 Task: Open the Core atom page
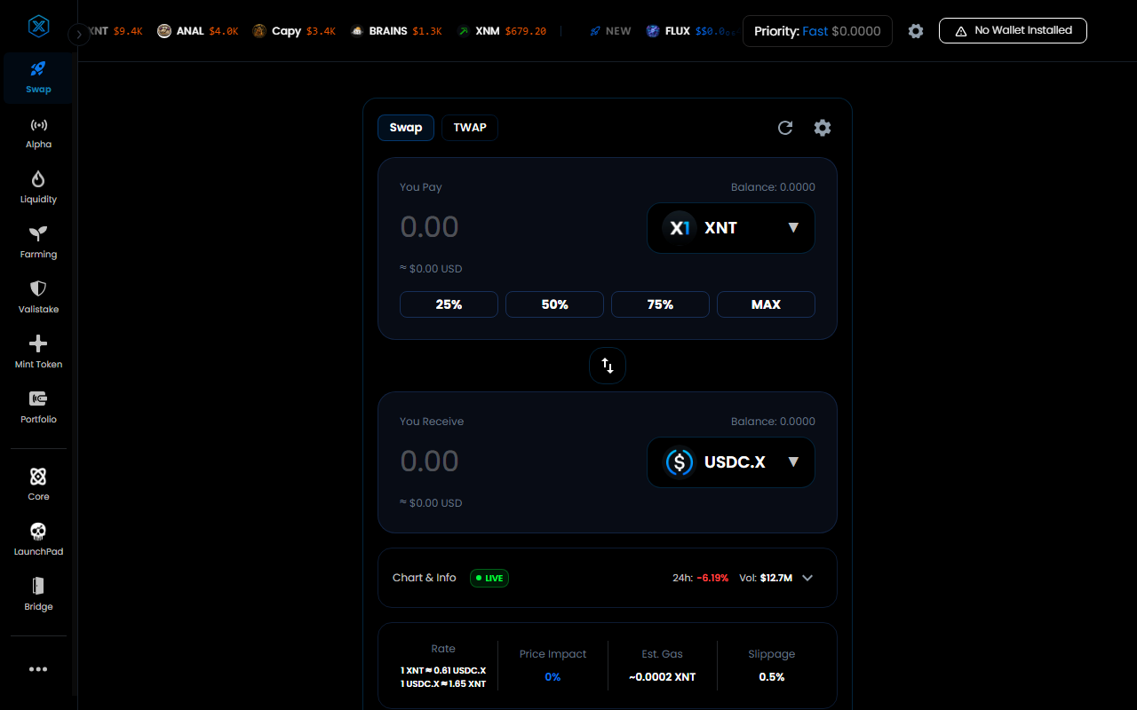[x=38, y=485]
